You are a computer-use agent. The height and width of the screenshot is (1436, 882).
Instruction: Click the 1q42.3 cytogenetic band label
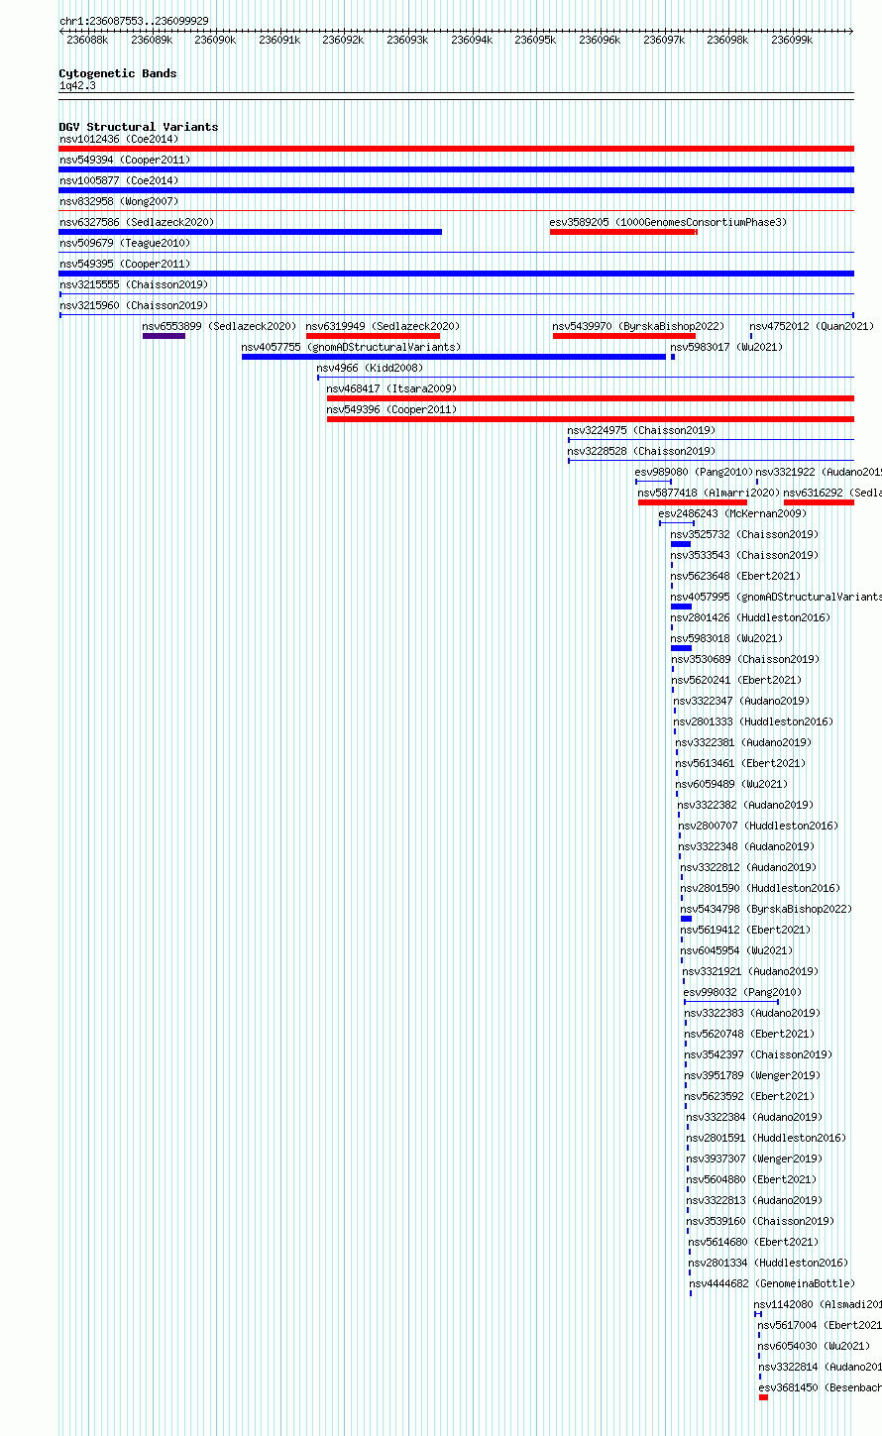pyautogui.click(x=77, y=85)
